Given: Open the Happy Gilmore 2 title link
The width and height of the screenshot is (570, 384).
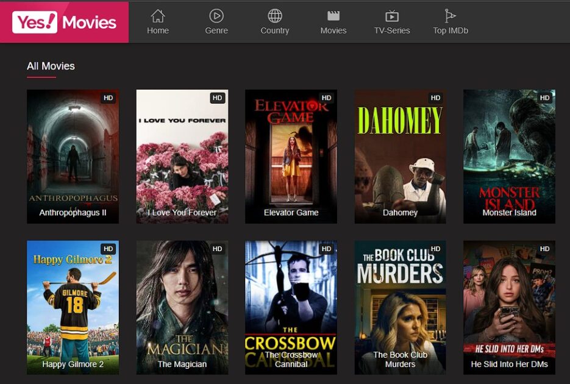Looking at the screenshot, I should (x=73, y=364).
